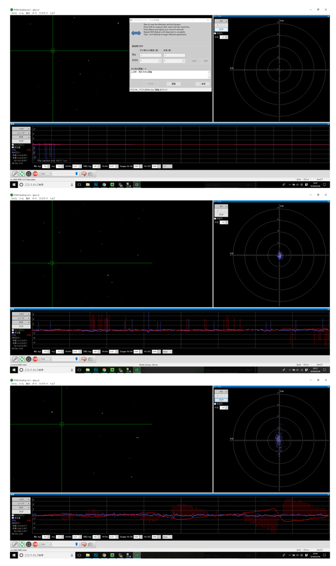Open Chrome from the bottom Windows taskbar
The image size is (336, 566).
pyautogui.click(x=104, y=555)
